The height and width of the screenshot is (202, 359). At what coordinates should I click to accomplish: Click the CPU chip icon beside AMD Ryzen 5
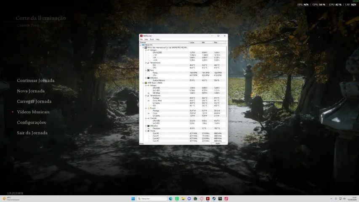point(146,83)
